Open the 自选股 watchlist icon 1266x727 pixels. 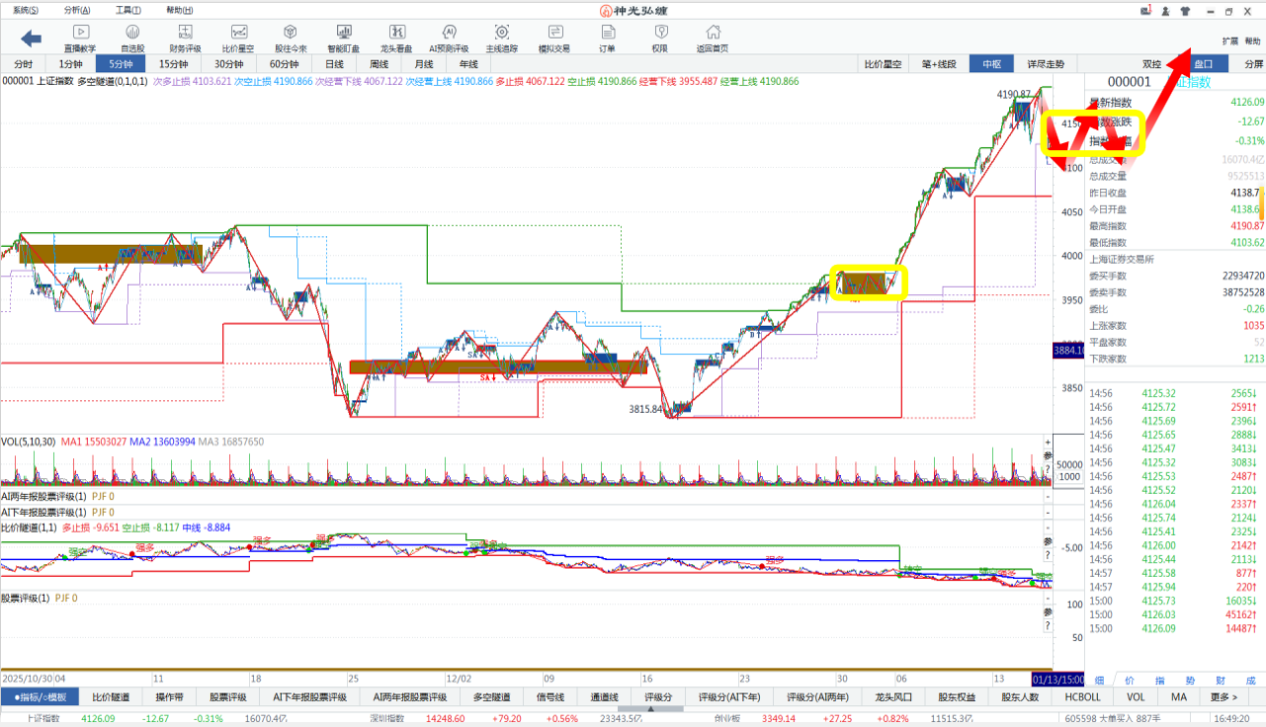point(132,38)
